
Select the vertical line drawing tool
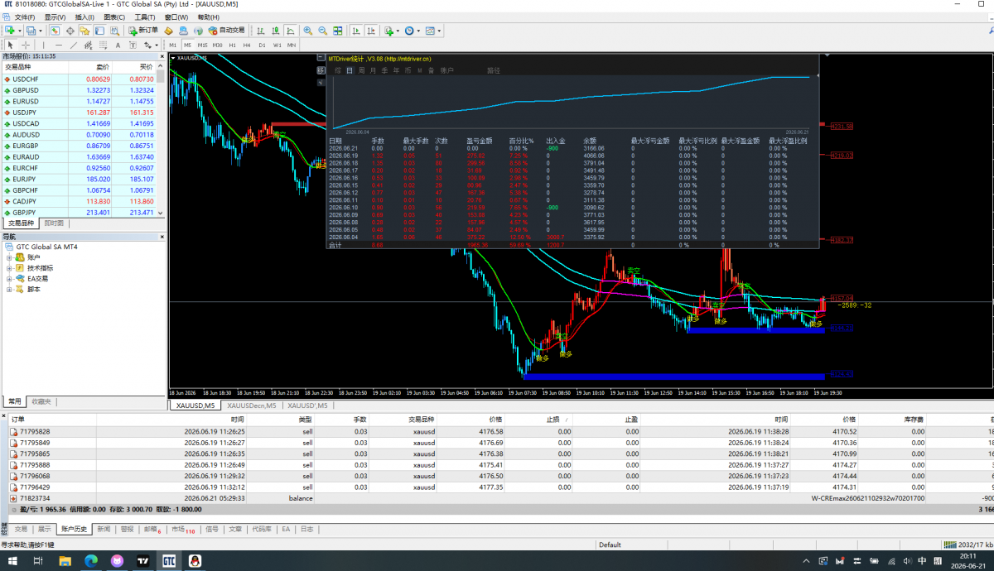(x=43, y=44)
